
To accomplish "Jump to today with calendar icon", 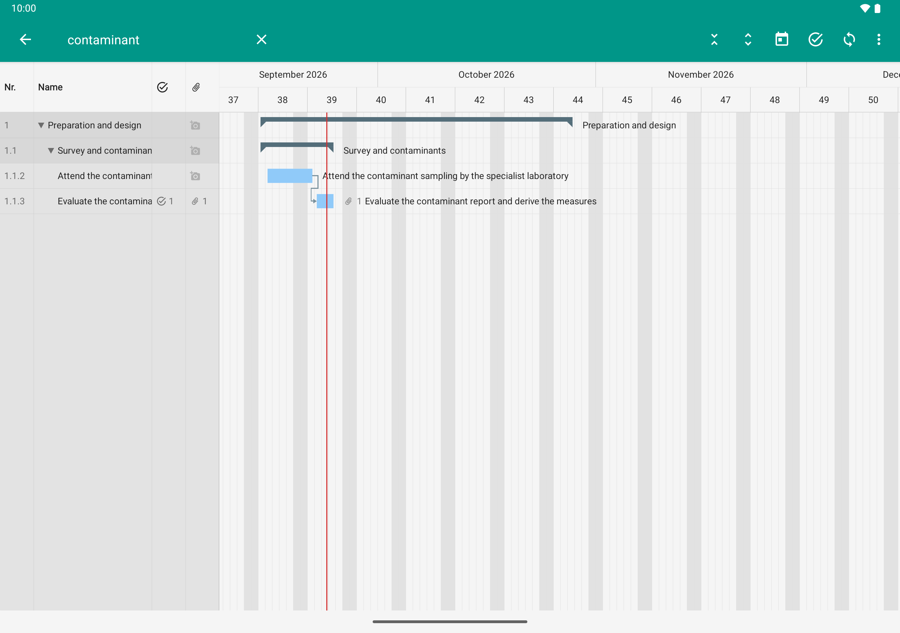I will pyautogui.click(x=782, y=40).
